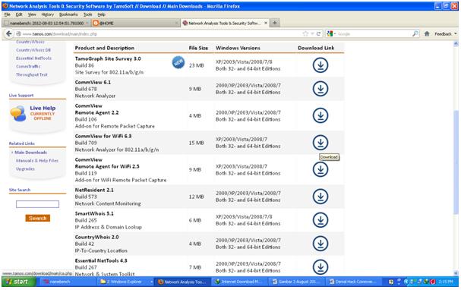The image size is (461, 290).
Task: Open the Feedback dropdown
Action: (x=445, y=34)
